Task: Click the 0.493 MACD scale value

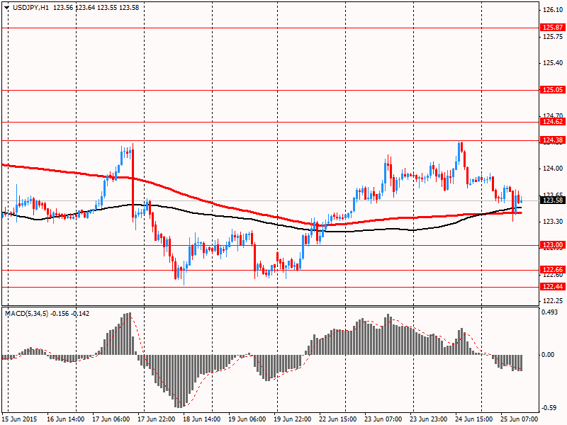Action: (551, 312)
